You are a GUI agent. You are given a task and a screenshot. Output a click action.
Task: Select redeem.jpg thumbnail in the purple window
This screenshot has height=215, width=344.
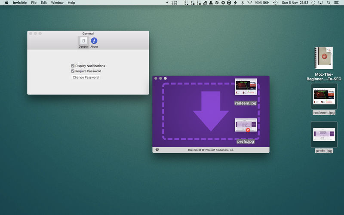click(x=246, y=87)
